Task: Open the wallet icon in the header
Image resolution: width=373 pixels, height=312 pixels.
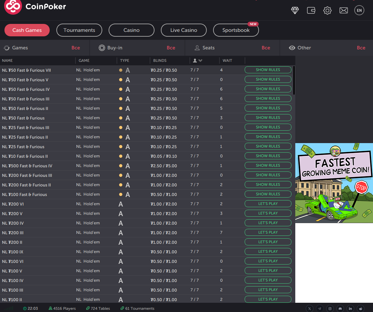Action: (311, 10)
